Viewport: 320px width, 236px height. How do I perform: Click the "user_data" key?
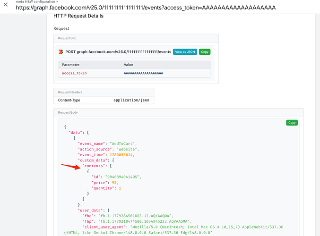[90, 211]
